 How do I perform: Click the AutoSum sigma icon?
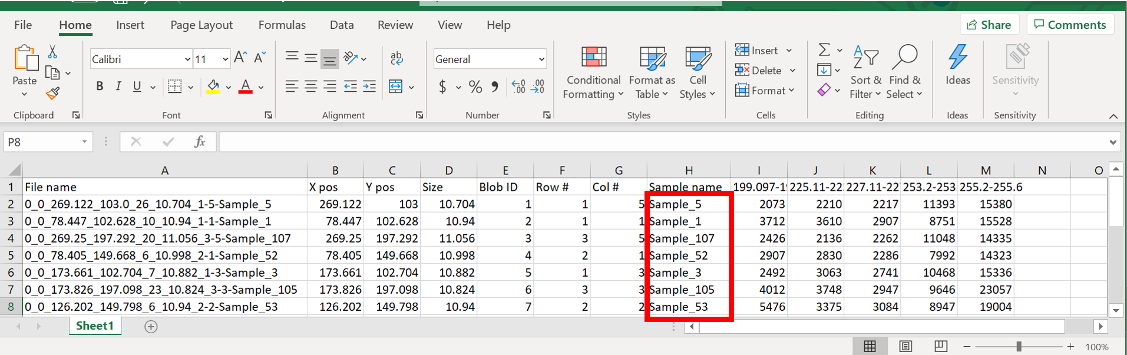click(x=825, y=49)
